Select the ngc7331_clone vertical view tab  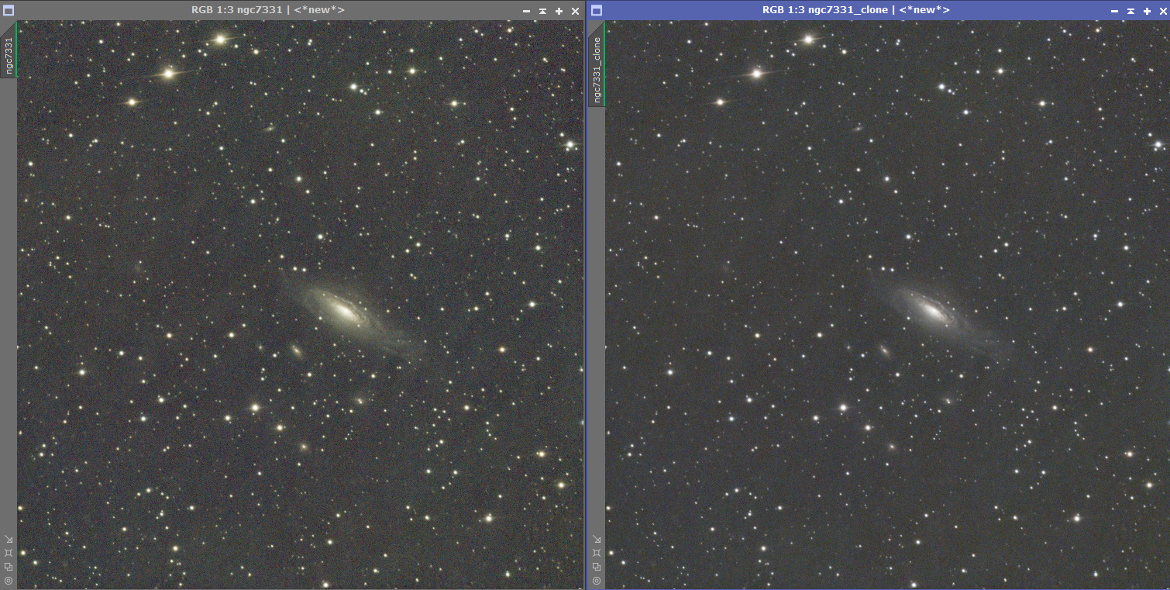597,70
